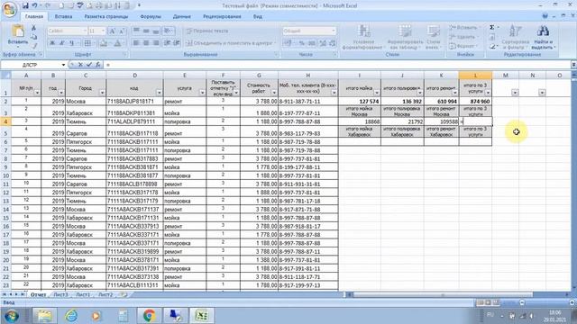Open Cell Styles gallery
The height and width of the screenshot is (324, 577).
tap(434, 37)
